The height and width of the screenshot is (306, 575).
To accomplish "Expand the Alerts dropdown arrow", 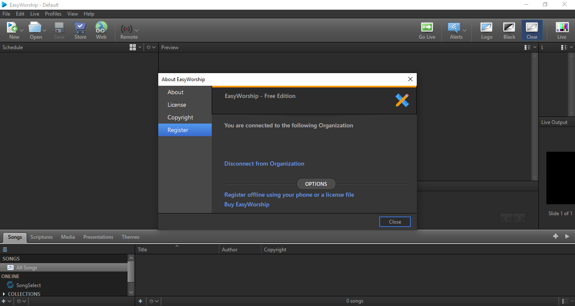I will point(464,30).
